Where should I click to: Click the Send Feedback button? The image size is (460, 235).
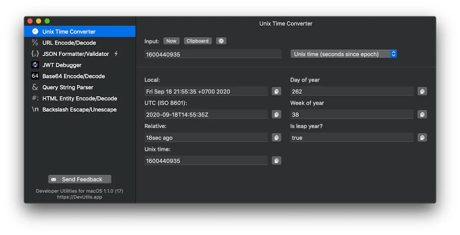click(80, 179)
